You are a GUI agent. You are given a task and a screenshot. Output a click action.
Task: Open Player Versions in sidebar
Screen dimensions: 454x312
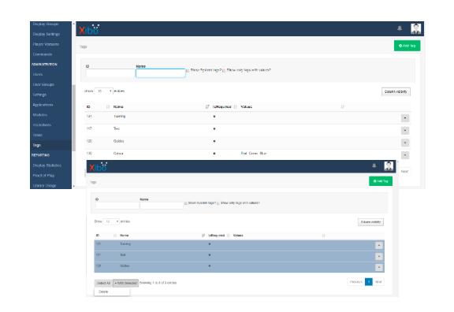click(46, 44)
